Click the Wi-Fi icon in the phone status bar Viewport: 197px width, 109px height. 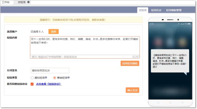click(x=179, y=24)
